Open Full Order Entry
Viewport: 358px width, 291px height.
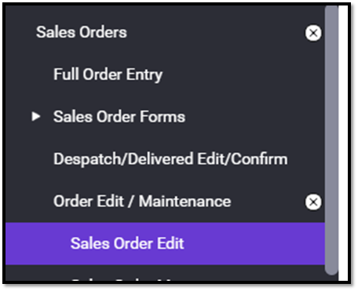pos(108,75)
